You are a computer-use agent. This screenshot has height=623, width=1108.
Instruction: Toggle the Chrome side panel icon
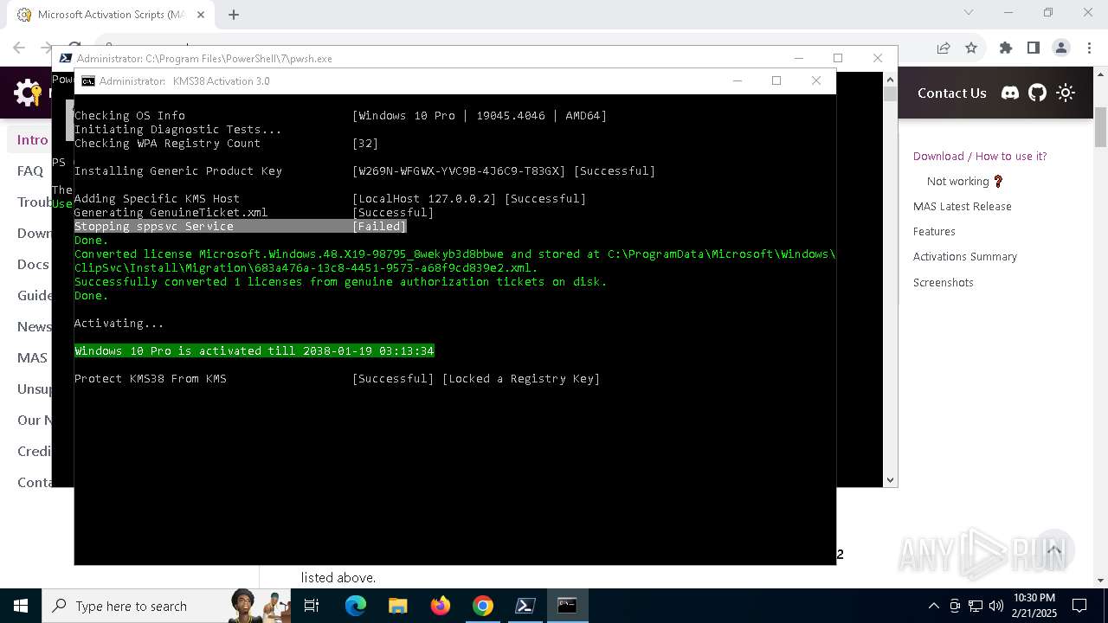pos(1033,48)
